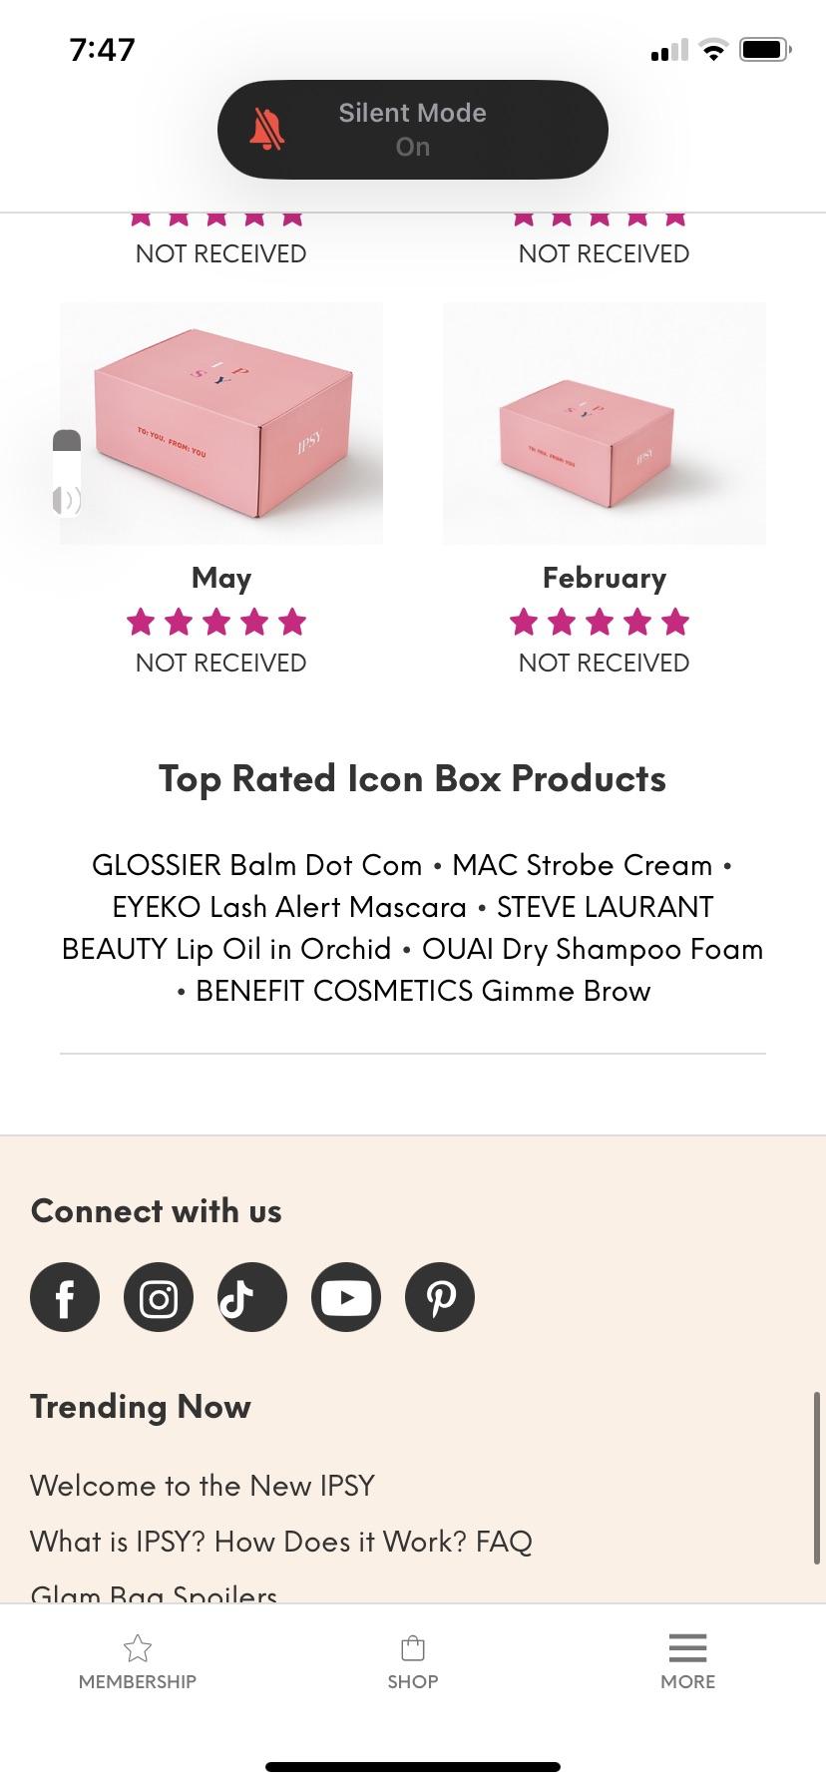Open Welcome to the New IPSY link

point(203,1486)
